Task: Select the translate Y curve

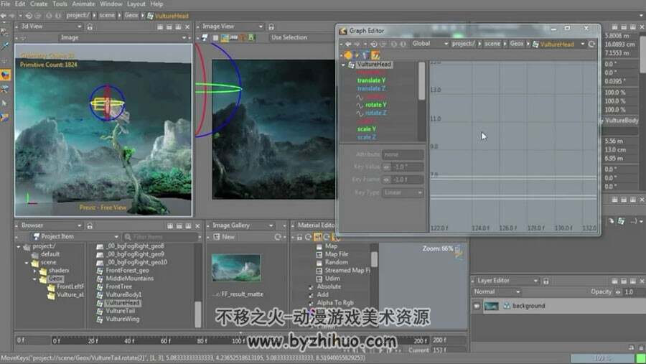Action: click(371, 80)
